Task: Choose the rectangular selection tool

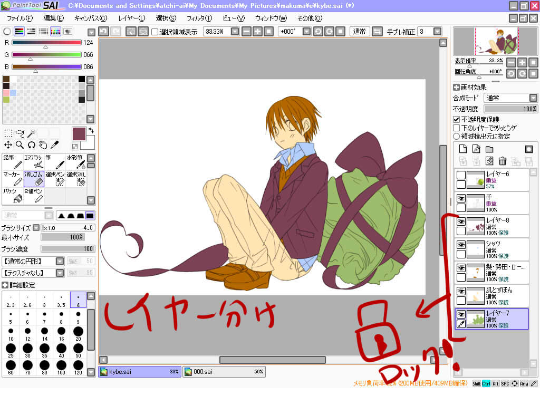Action: 8,133
